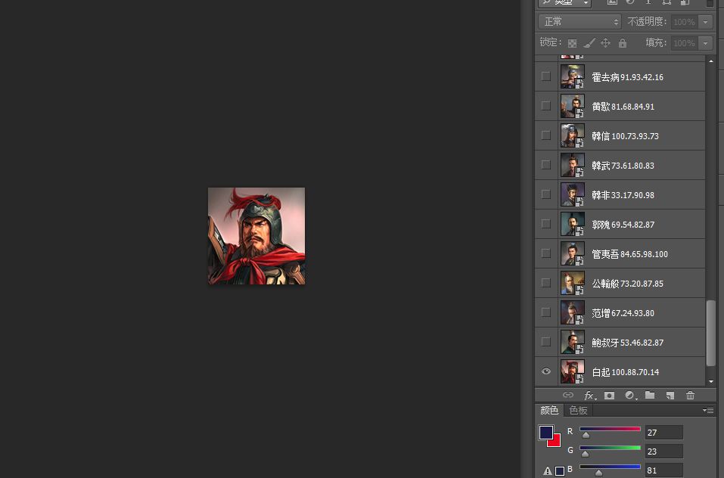
Task: Open the fill (填充) slider arrow
Action: [x=706, y=43]
